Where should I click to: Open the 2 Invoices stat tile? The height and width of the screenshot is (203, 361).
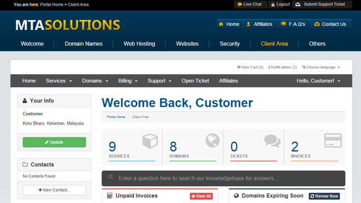tap(315, 147)
